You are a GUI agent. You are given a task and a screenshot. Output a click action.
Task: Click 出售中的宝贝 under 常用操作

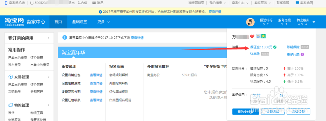40,65
